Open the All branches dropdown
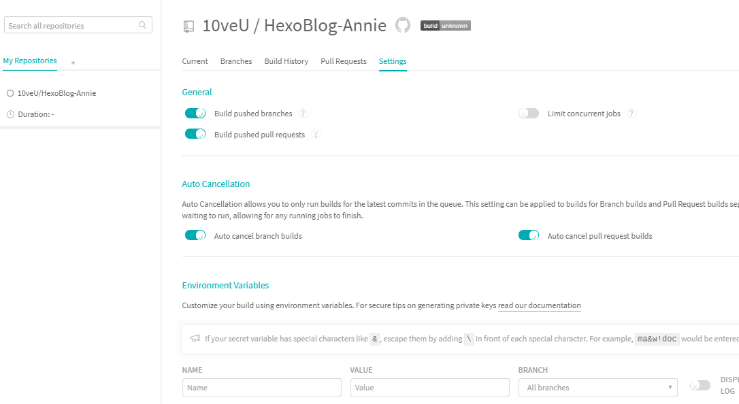This screenshot has height=404, width=739. pos(597,388)
